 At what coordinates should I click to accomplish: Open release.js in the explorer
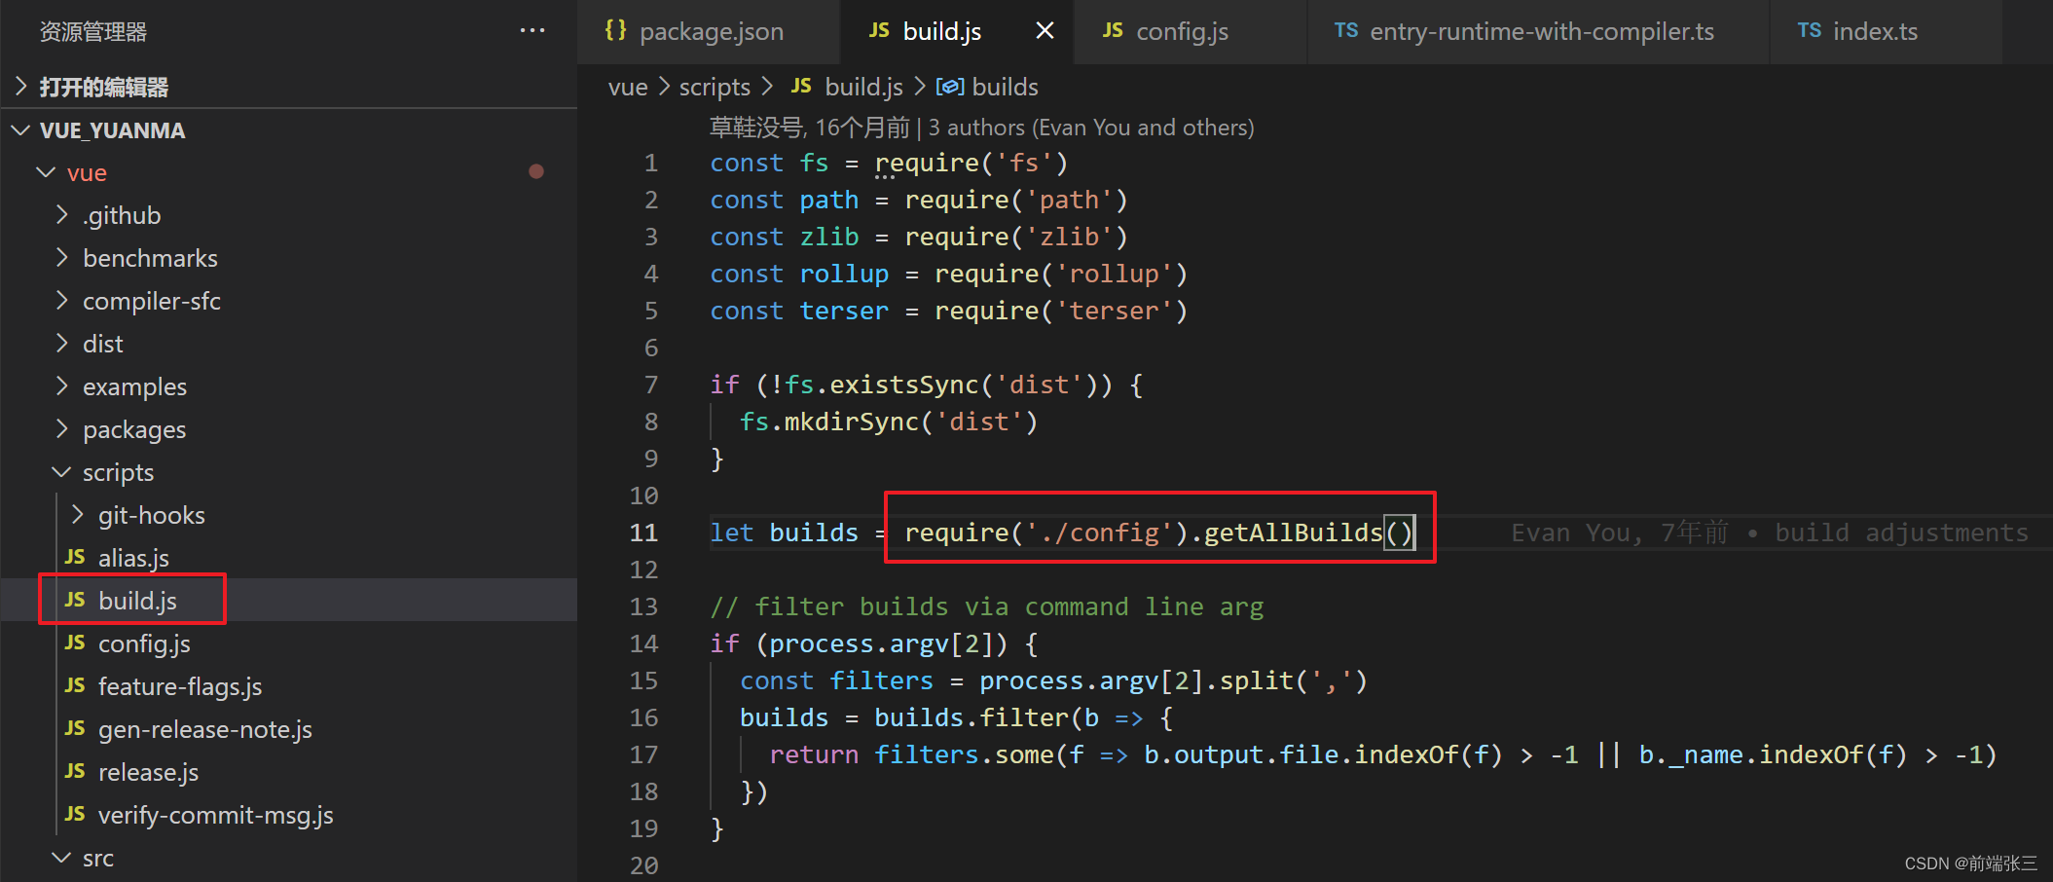point(288,772)
